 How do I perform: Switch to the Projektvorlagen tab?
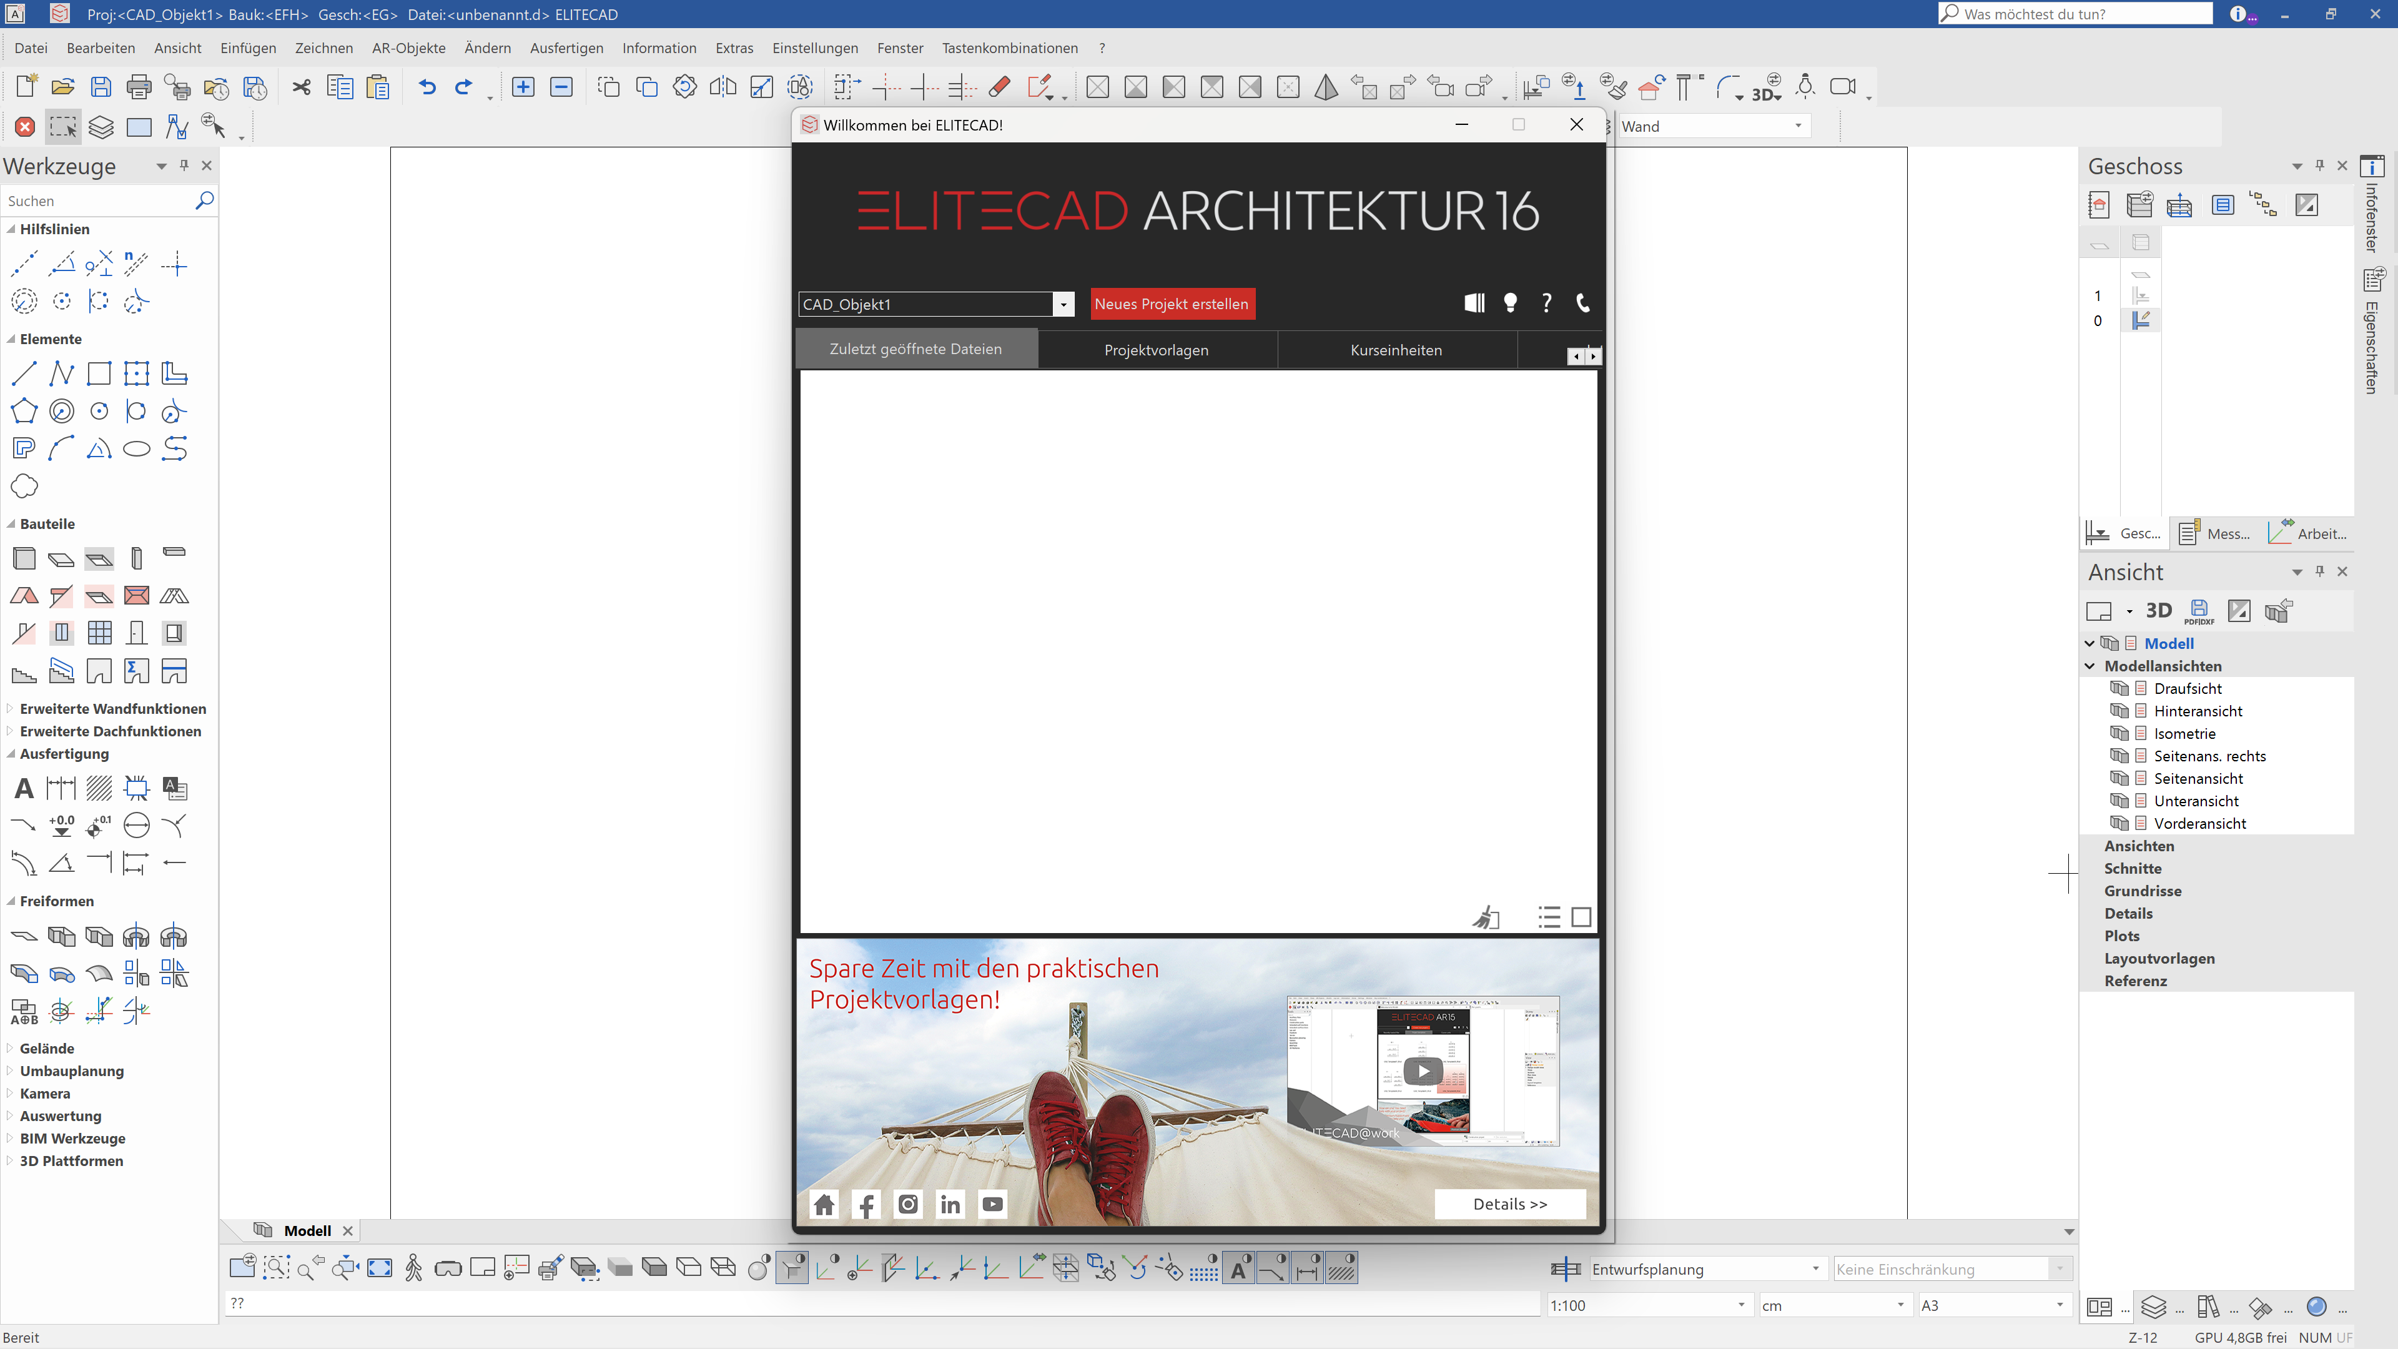1156,349
